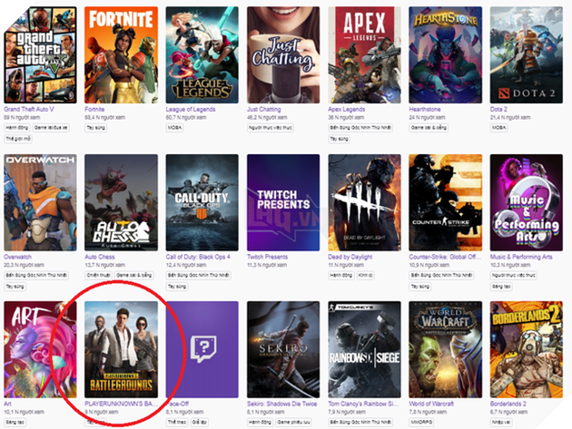Open the Fortnite title link

94,109
